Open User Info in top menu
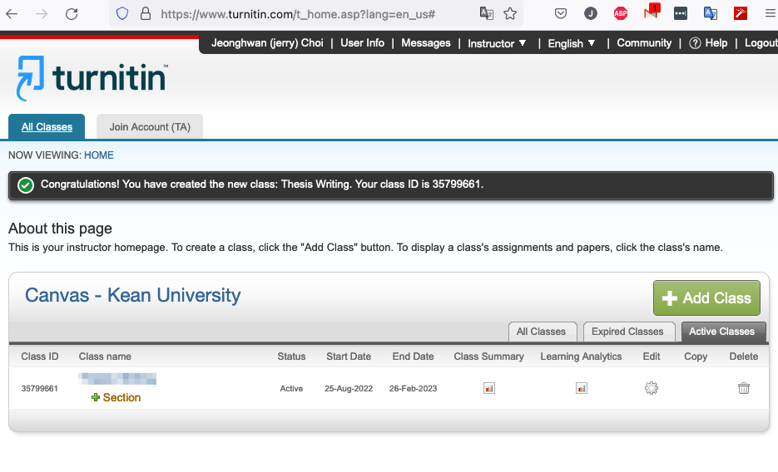The height and width of the screenshot is (472, 778). coord(362,43)
